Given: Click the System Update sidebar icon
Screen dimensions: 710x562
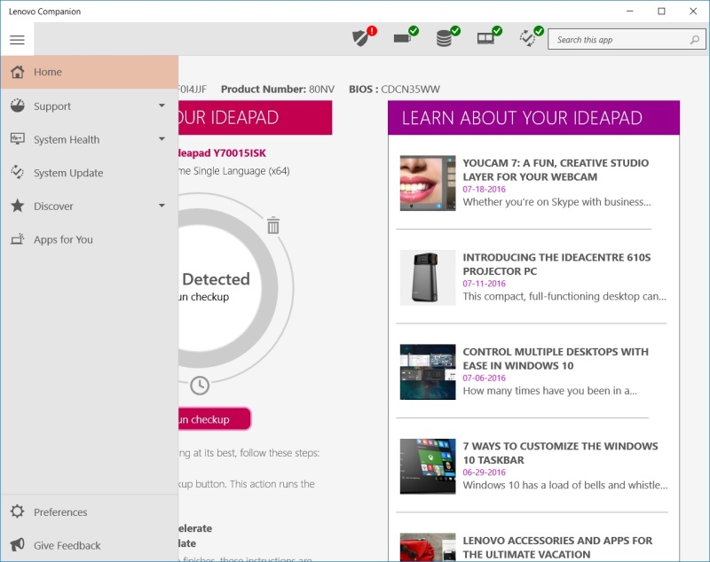Looking at the screenshot, I should [18, 172].
